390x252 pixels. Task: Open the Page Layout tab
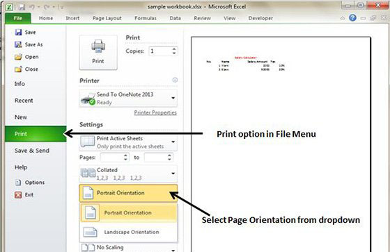[107, 18]
